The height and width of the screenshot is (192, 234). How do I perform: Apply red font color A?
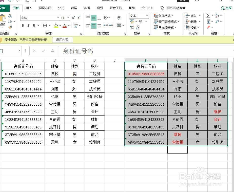pyautogui.click(x=65, y=26)
